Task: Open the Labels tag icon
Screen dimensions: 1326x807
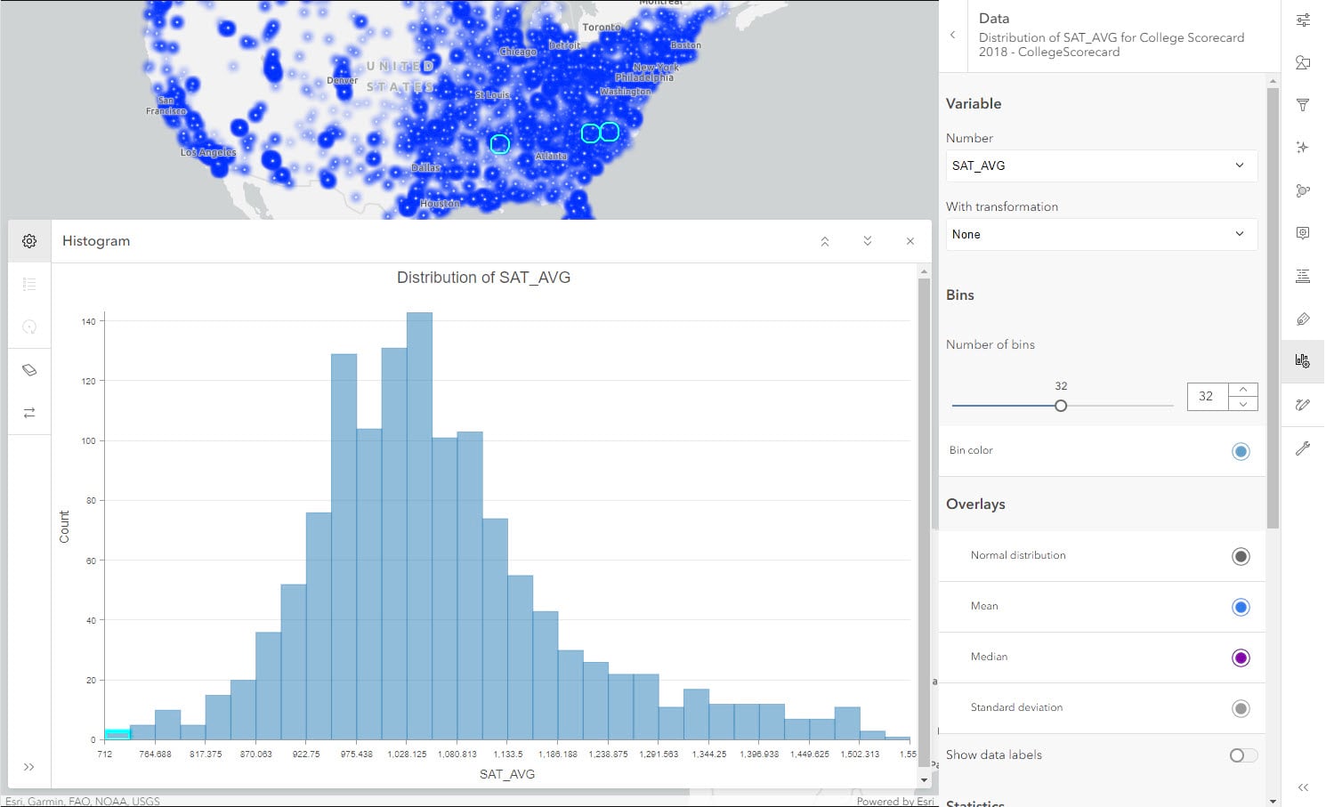Action: click(1303, 319)
